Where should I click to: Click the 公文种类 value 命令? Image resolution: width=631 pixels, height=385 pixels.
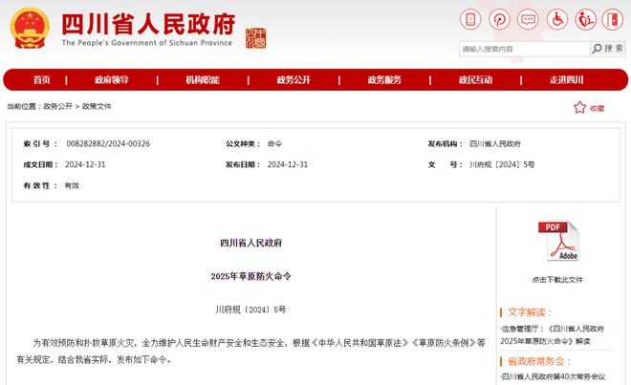coord(274,143)
